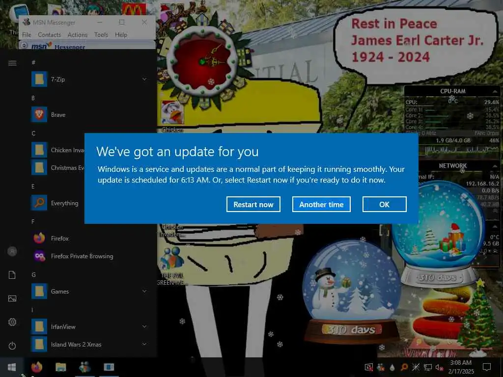Open Christmas folder entry in Start list

(x=58, y=168)
